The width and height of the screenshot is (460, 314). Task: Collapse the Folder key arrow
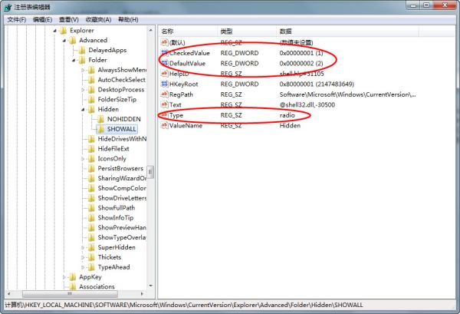pyautogui.click(x=74, y=60)
